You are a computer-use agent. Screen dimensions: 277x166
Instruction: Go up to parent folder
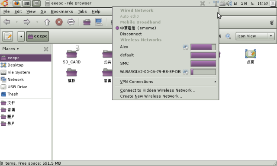click(47, 22)
